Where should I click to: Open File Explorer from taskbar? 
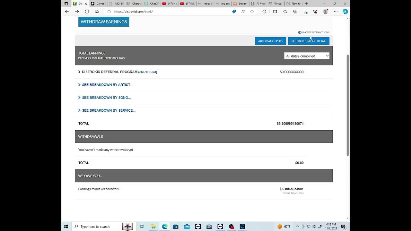[153, 227]
